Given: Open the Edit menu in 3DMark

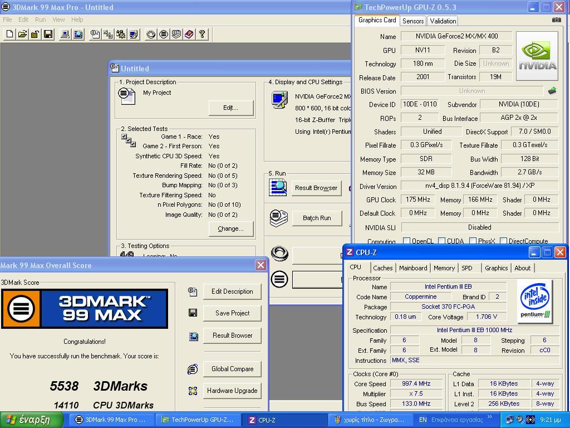Looking at the screenshot, I should click(x=23, y=20).
